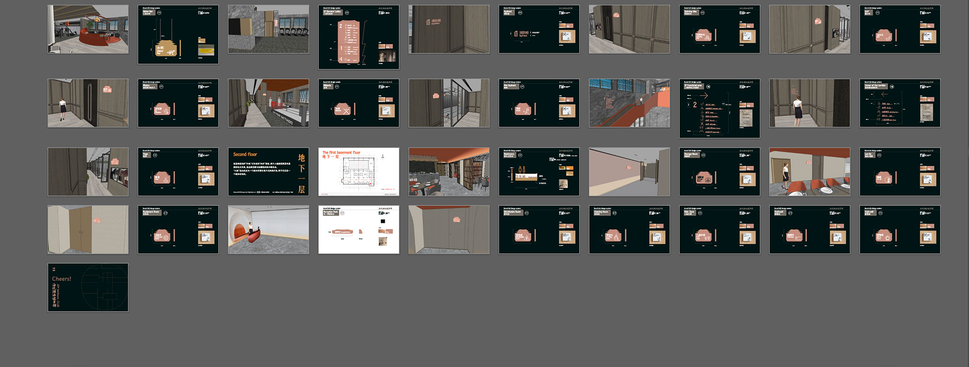Select the Cleaning Room sign slide
The height and width of the screenshot is (367, 969).
point(629,230)
